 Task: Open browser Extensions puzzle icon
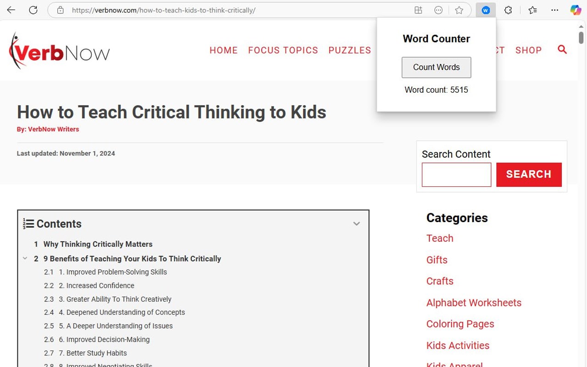508,10
